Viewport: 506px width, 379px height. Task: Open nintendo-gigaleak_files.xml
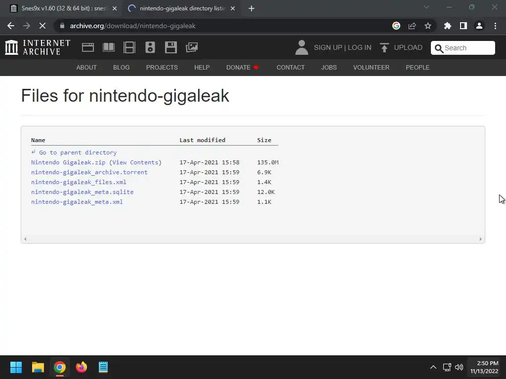coord(79,182)
